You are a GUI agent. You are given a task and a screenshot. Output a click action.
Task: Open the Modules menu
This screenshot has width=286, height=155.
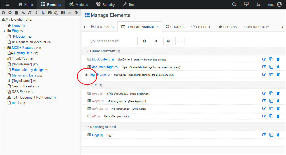[79, 4]
